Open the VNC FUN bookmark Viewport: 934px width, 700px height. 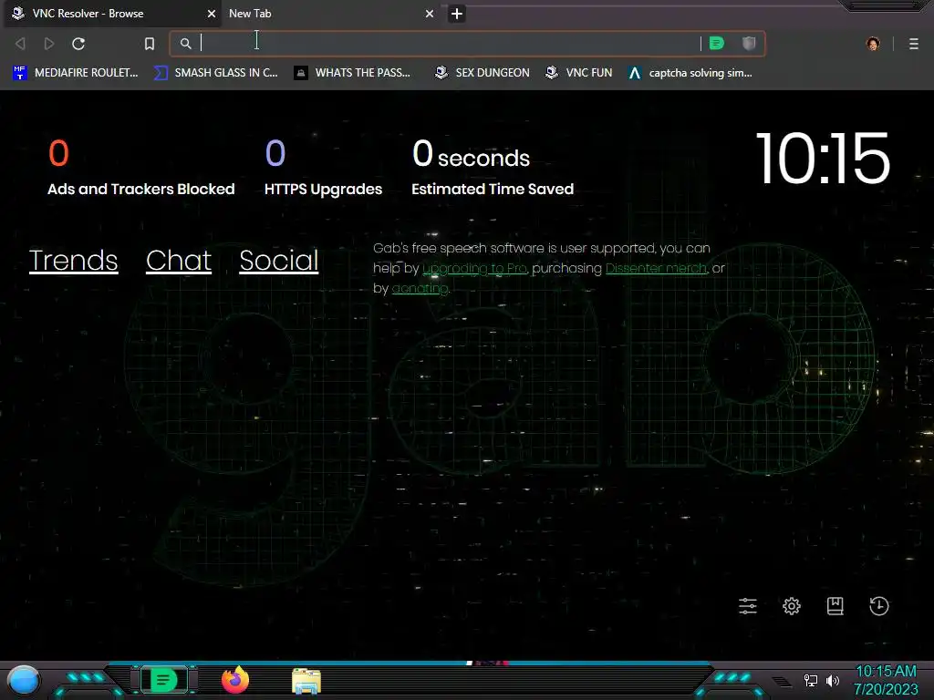click(x=579, y=73)
